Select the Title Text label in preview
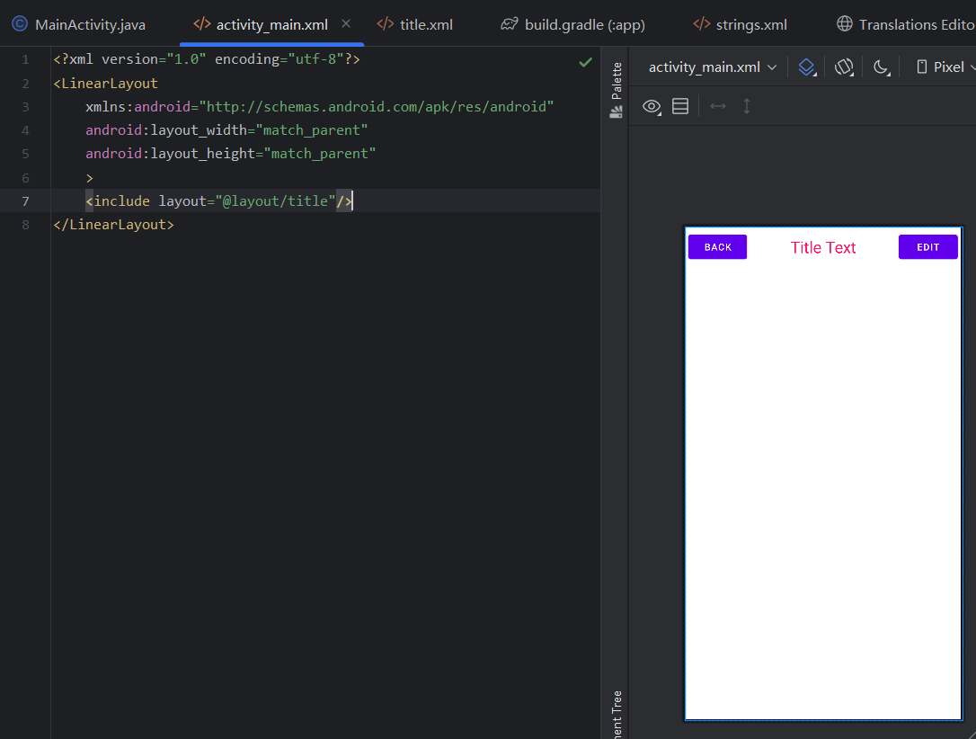The image size is (976, 739). coord(823,248)
